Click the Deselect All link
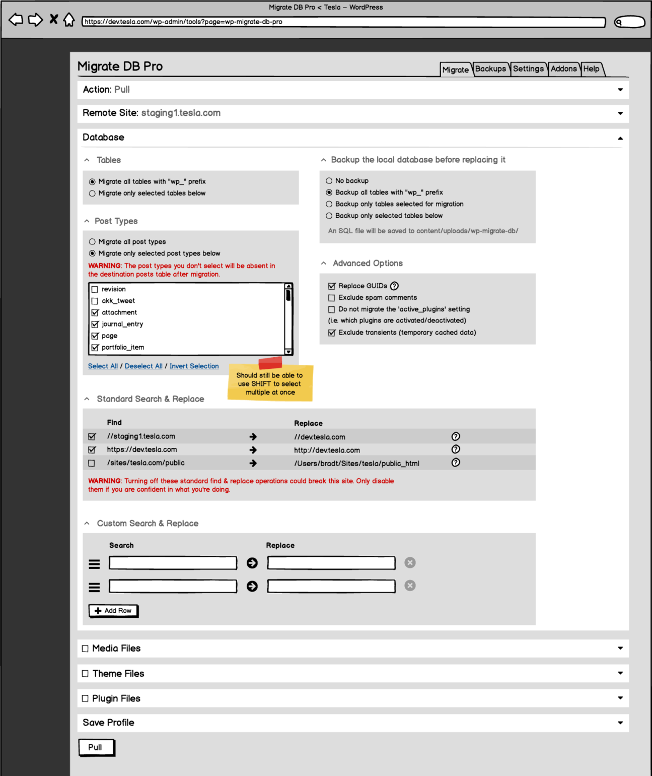This screenshot has width=652, height=776. [x=143, y=366]
